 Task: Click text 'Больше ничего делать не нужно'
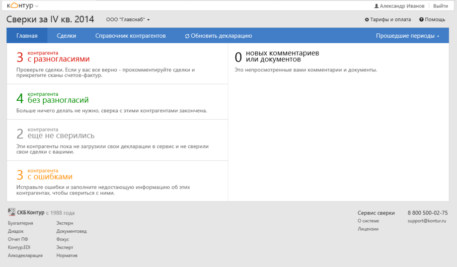[58, 111]
